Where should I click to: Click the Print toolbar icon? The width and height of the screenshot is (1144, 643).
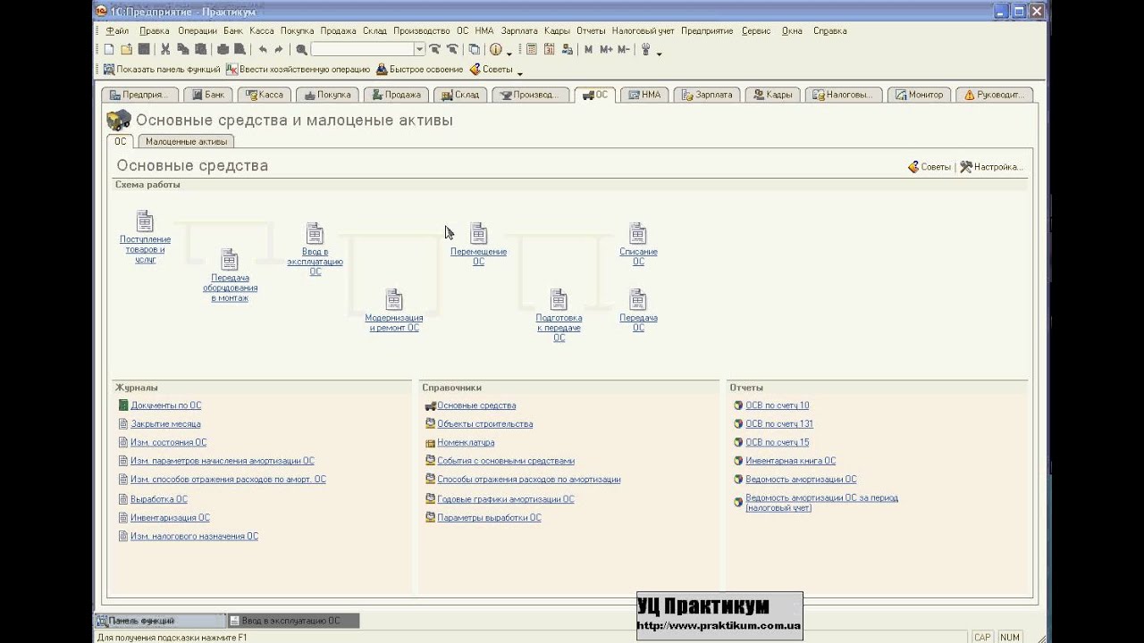pos(223,49)
